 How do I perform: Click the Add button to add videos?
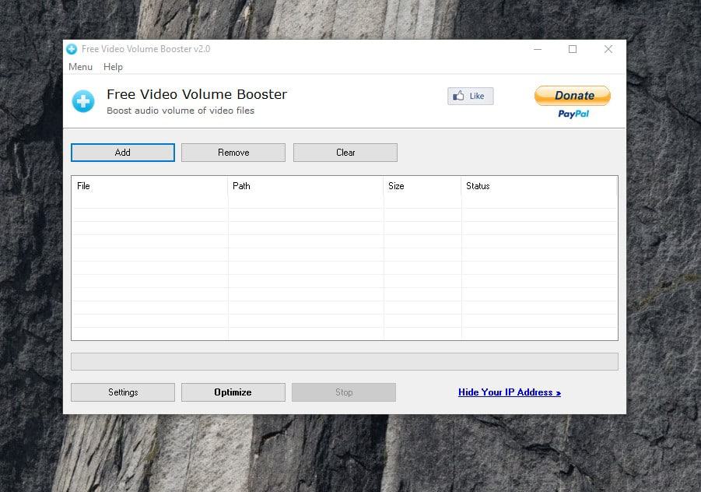pyautogui.click(x=122, y=153)
